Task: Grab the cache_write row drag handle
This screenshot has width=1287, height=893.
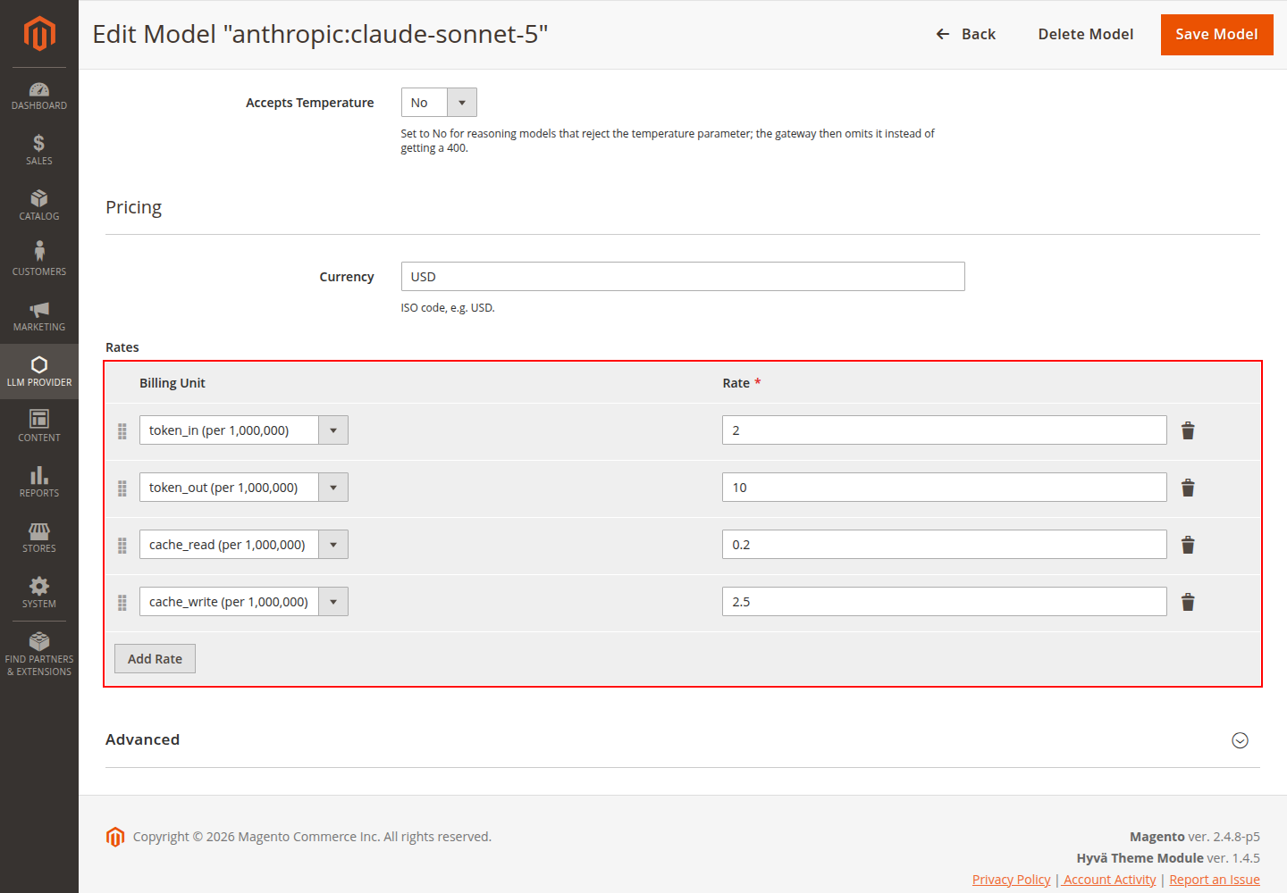Action: pyautogui.click(x=122, y=603)
